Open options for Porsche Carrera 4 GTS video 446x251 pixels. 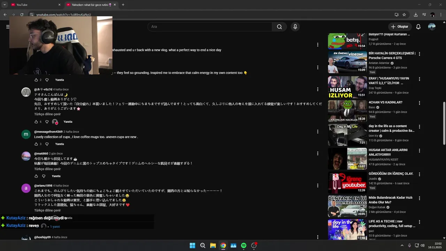tap(420, 54)
